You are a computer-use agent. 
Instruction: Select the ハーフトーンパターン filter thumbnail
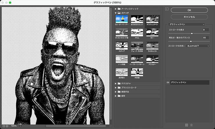pyautogui.click(x=137, y=59)
